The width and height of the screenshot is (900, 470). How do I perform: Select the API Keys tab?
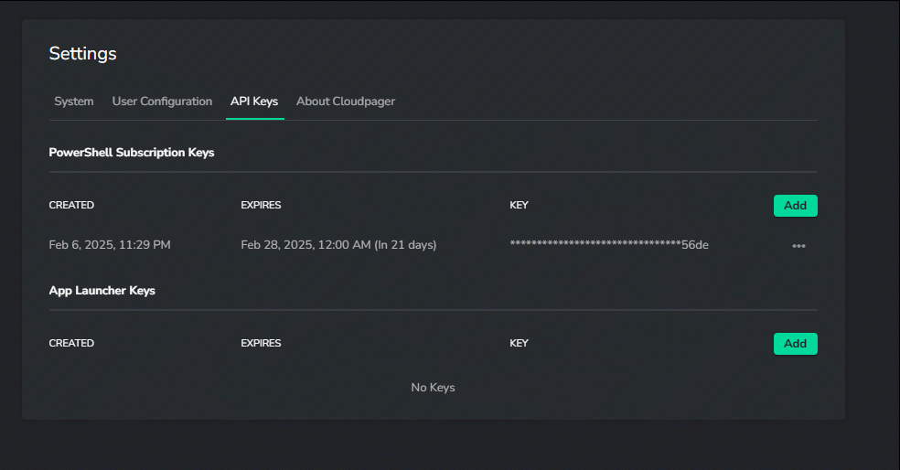[x=254, y=101]
